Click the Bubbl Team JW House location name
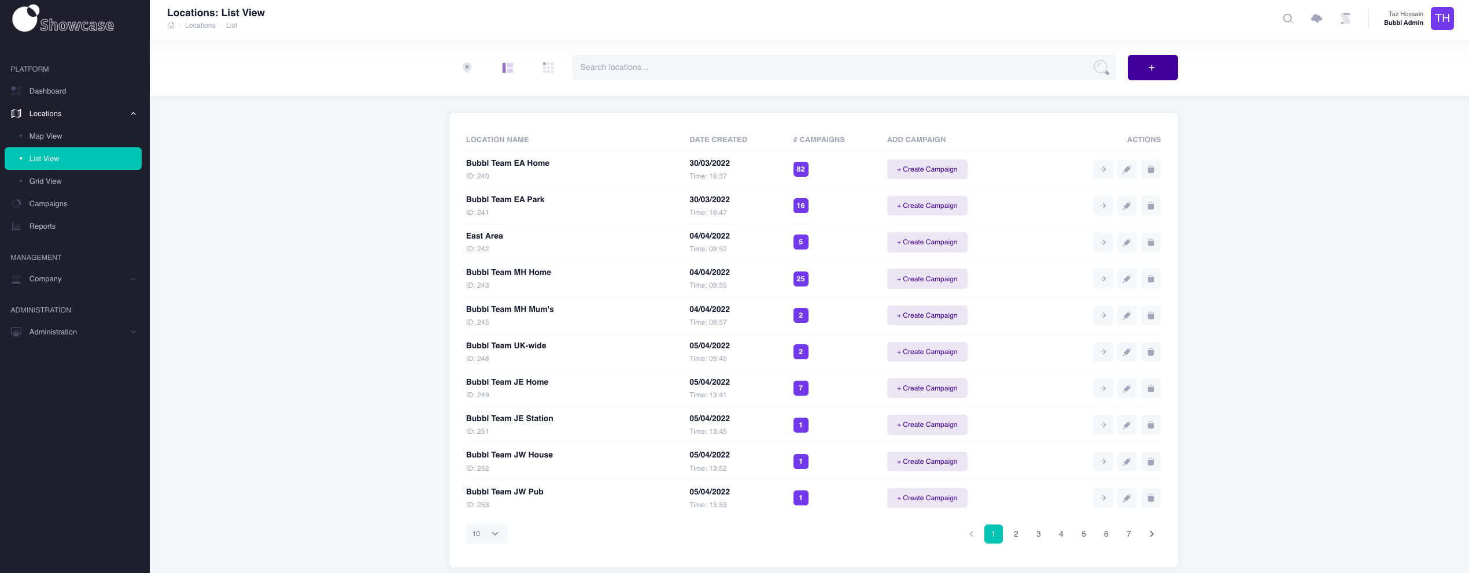The height and width of the screenshot is (573, 1469). click(x=510, y=455)
